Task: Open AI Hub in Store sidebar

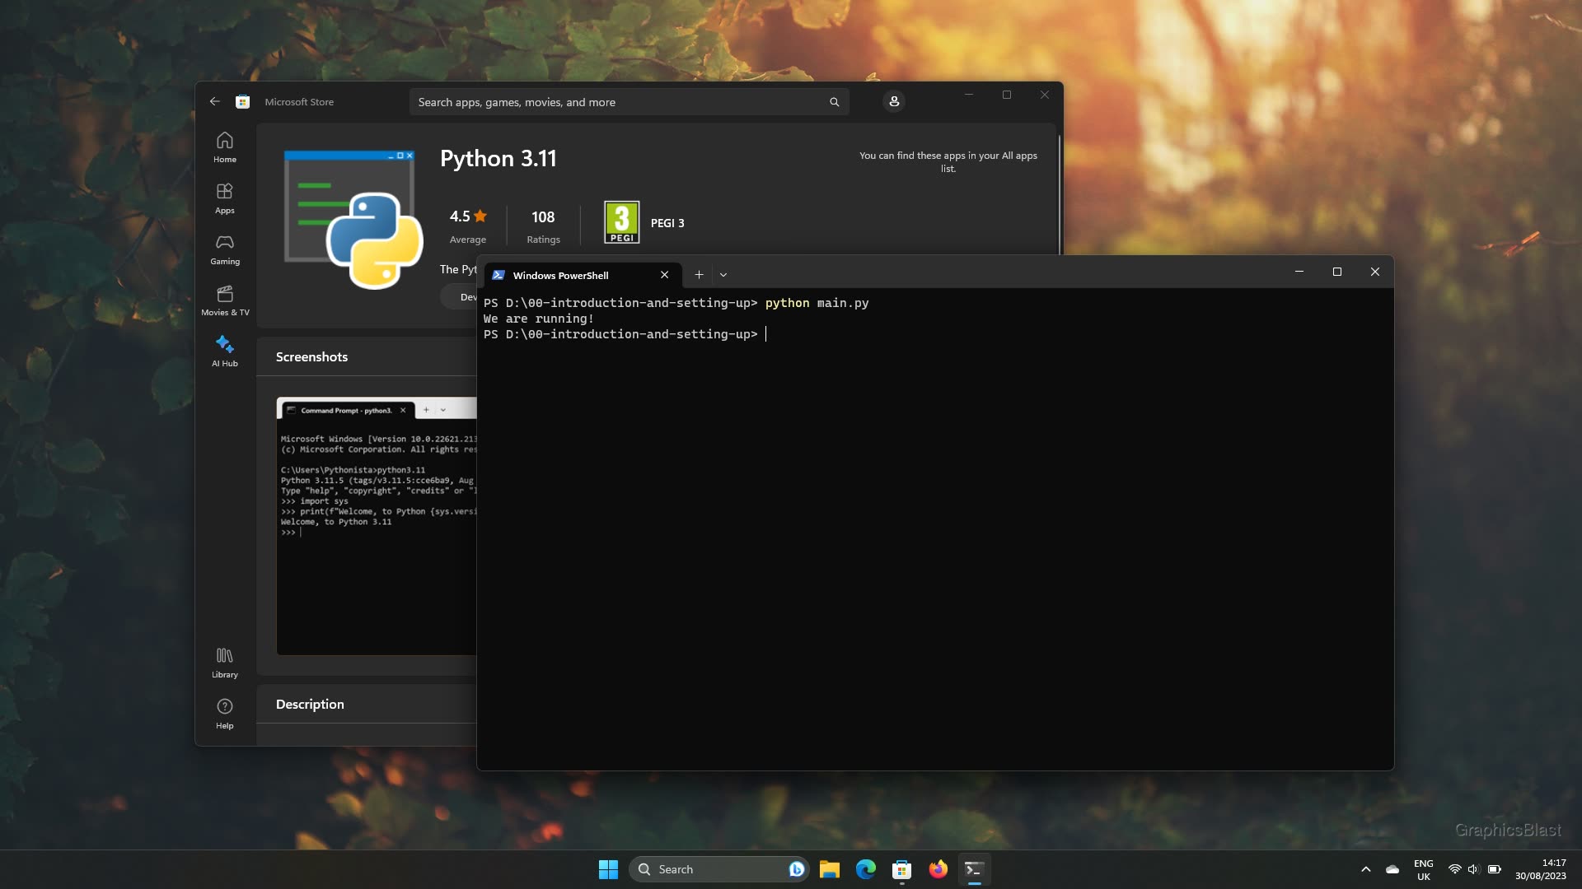Action: 224,351
